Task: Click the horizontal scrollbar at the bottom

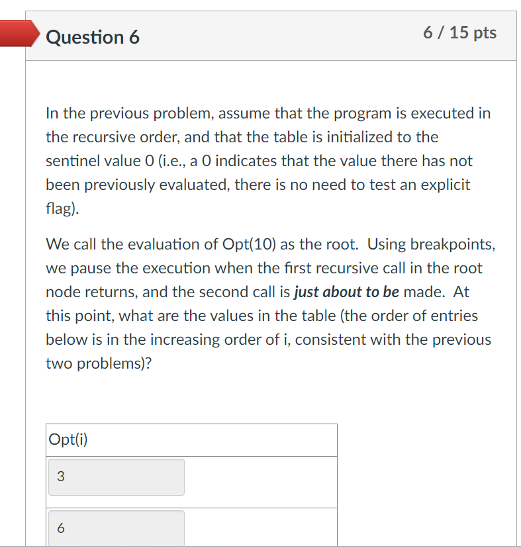Action: [x=260, y=545]
